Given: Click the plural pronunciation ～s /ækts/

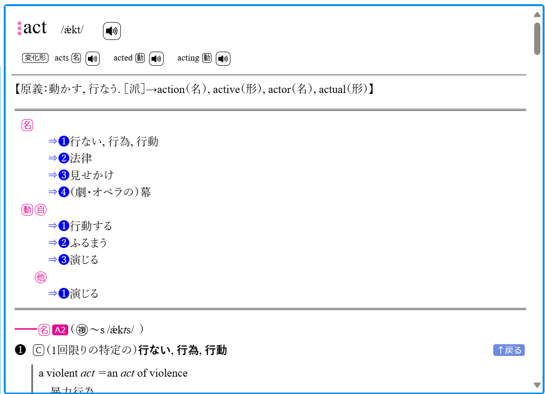Looking at the screenshot, I should coord(112,330).
